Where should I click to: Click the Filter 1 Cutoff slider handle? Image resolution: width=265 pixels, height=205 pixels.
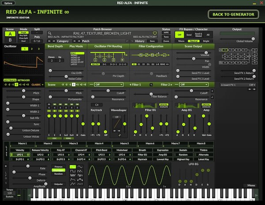tap(108, 91)
